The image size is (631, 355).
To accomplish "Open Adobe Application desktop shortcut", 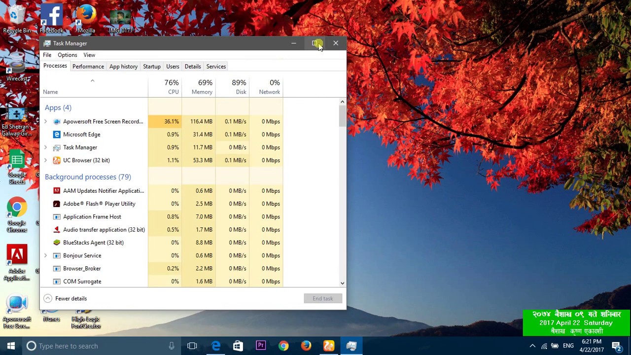I will tap(17, 263).
